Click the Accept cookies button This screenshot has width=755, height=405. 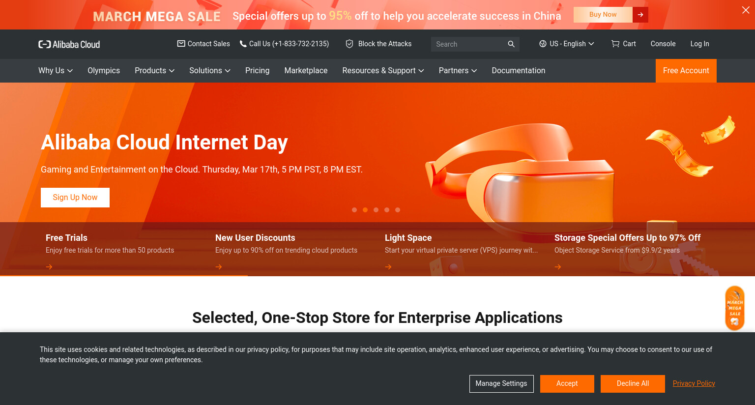tap(567, 384)
